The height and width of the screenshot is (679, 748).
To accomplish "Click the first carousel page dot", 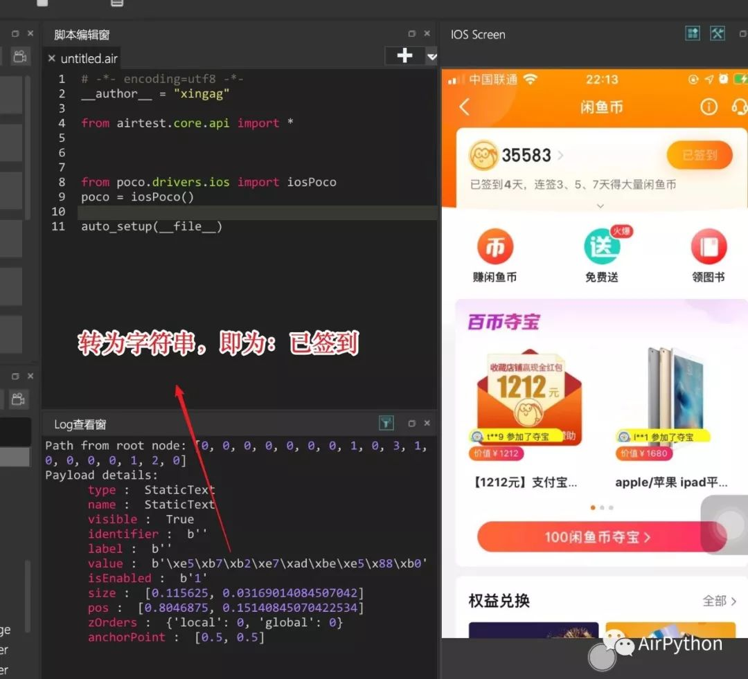I will tap(593, 507).
